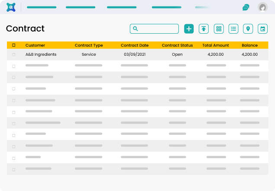
Task: Sort by Contract Type column header
Action: (x=89, y=45)
